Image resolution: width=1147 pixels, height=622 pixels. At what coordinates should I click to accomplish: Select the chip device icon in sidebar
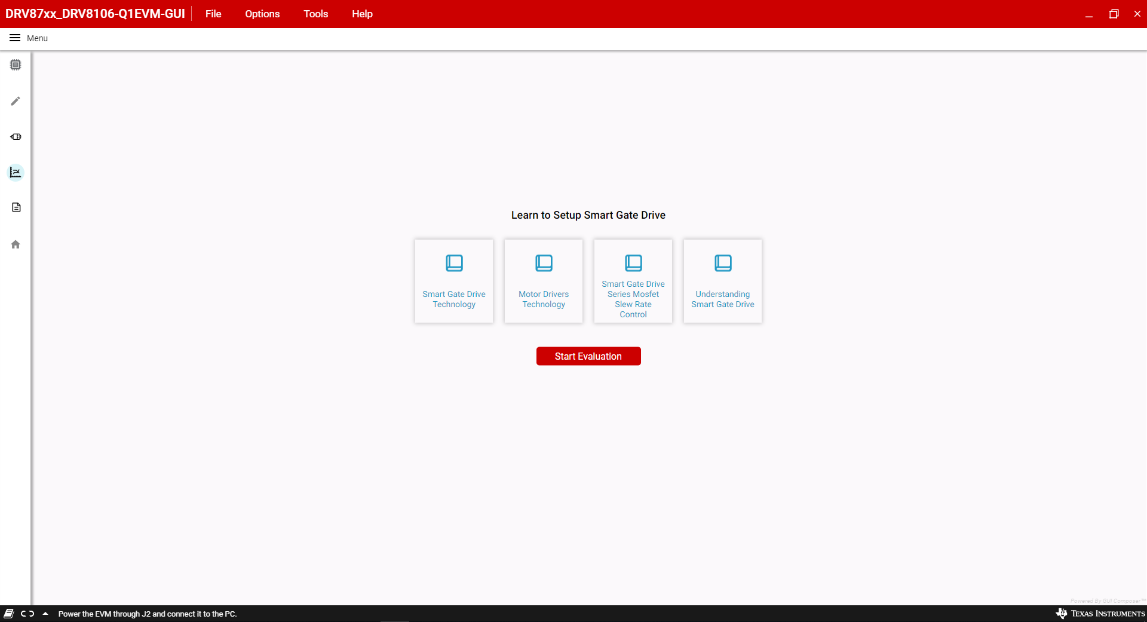(16, 65)
